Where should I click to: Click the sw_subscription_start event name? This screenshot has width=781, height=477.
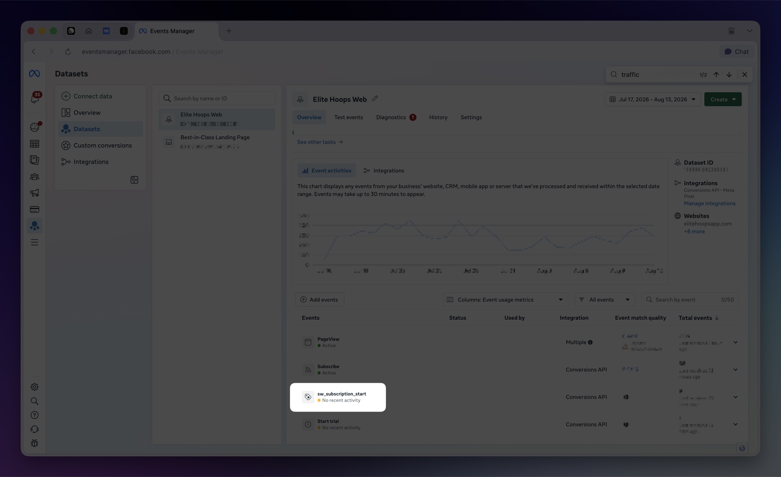tap(342, 394)
